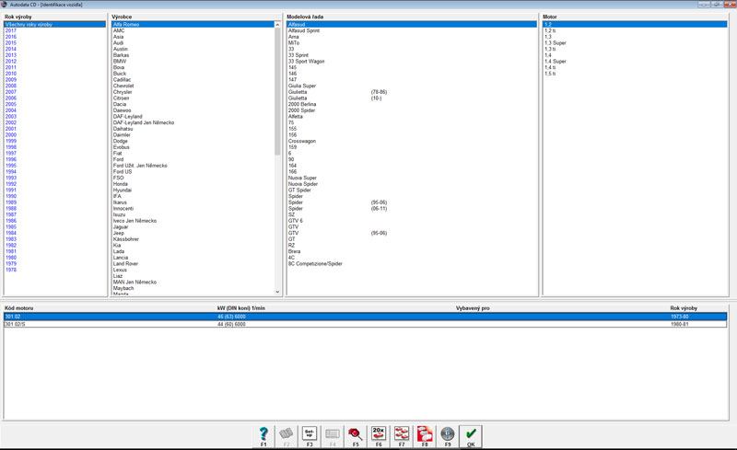Select '8C Competizione/Spider' model
Image resolution: width=737 pixels, height=450 pixels.
pos(315,263)
